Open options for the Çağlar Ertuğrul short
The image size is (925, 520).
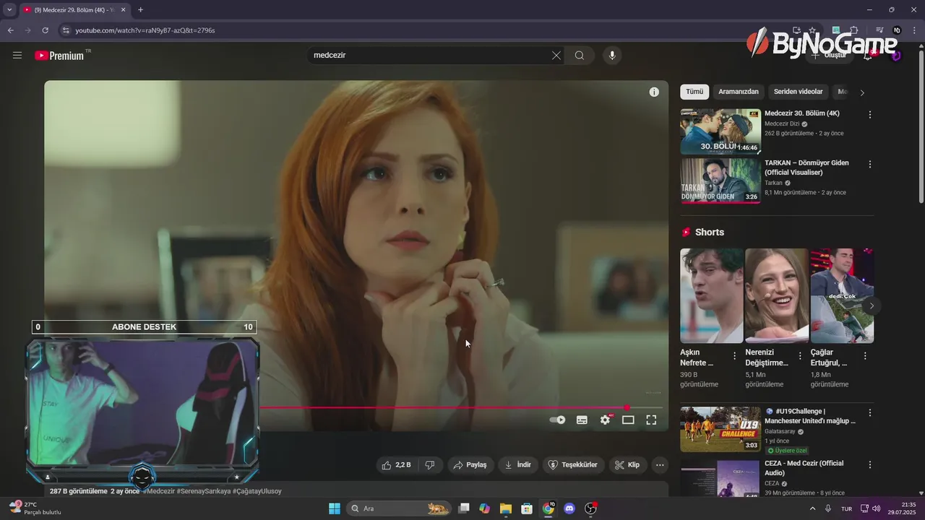865,355
